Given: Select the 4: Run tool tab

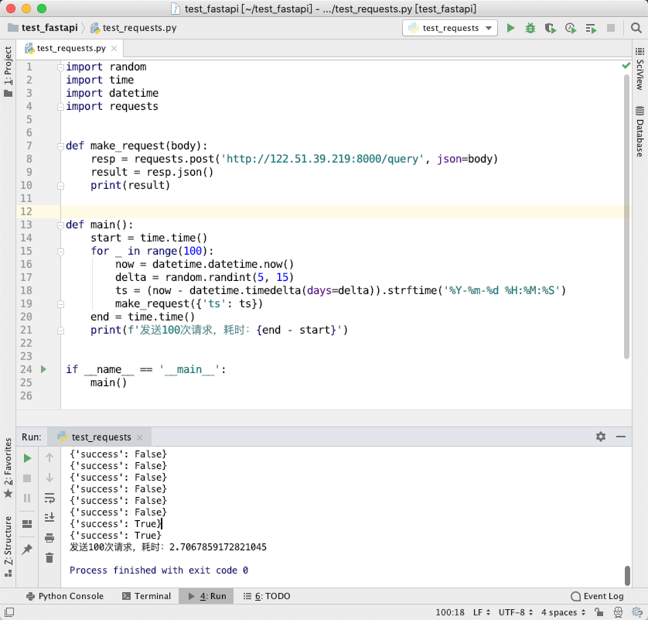Looking at the screenshot, I should (x=206, y=596).
